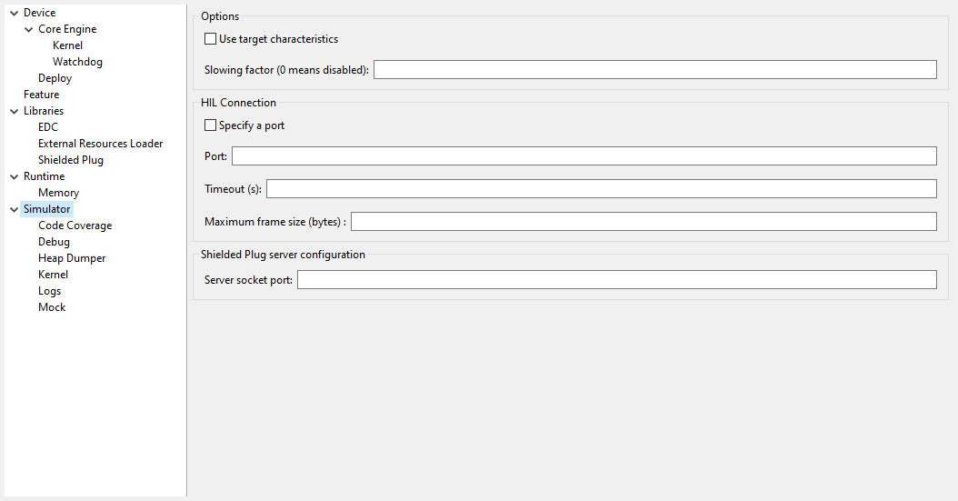958x501 pixels.
Task: Open Heap Dumper settings
Action: point(72,258)
